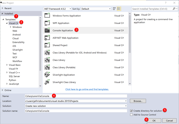
Task: Click the Windows Forms Application template icon
Action: click(x=47, y=15)
